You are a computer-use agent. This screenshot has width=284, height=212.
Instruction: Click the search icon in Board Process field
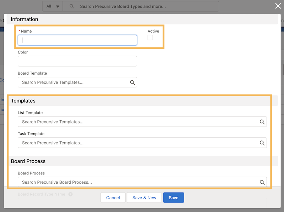(x=262, y=182)
